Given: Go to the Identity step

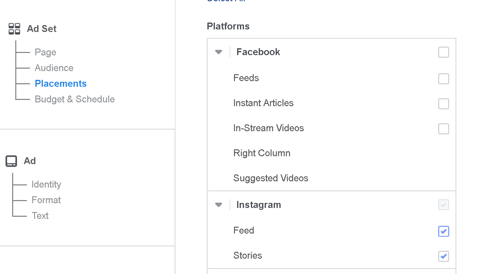Looking at the screenshot, I should pos(46,184).
